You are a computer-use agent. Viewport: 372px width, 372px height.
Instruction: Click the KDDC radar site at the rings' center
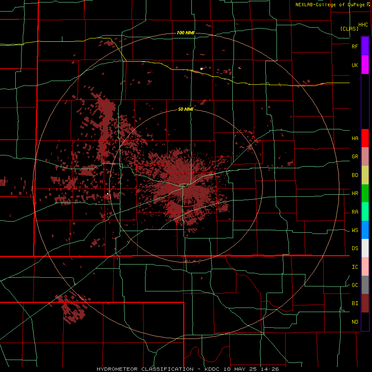click(x=186, y=186)
